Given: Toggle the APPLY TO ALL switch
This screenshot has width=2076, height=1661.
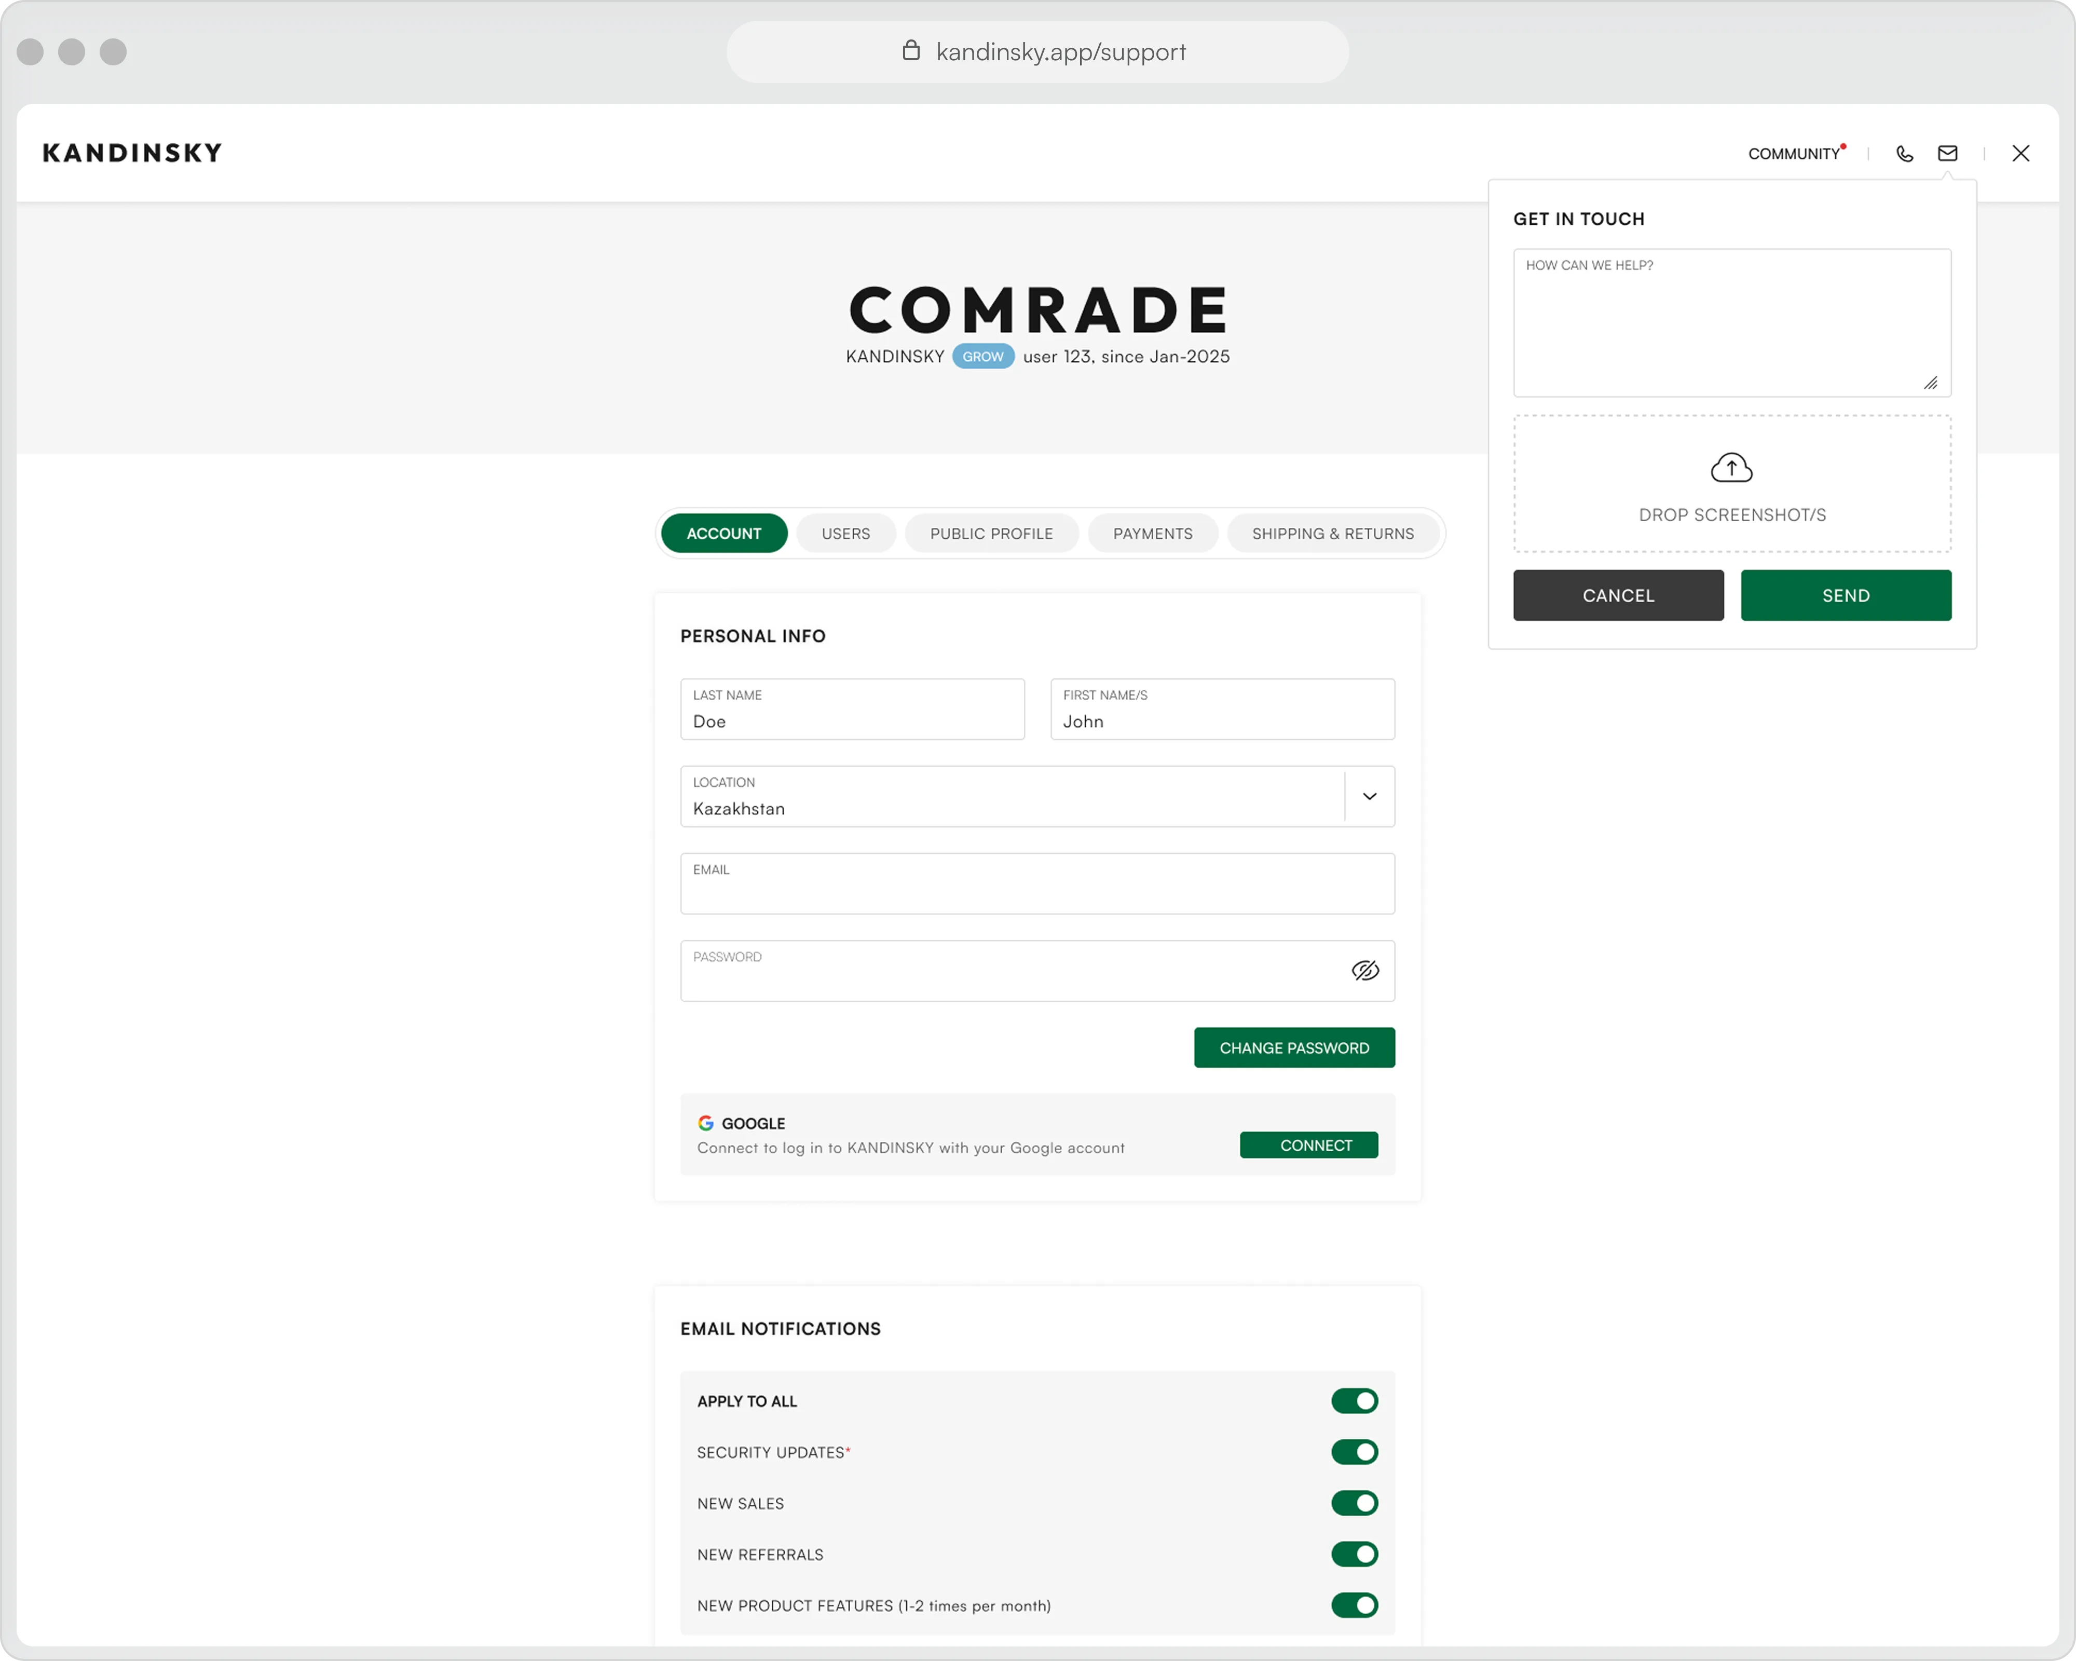Looking at the screenshot, I should (x=1354, y=1401).
